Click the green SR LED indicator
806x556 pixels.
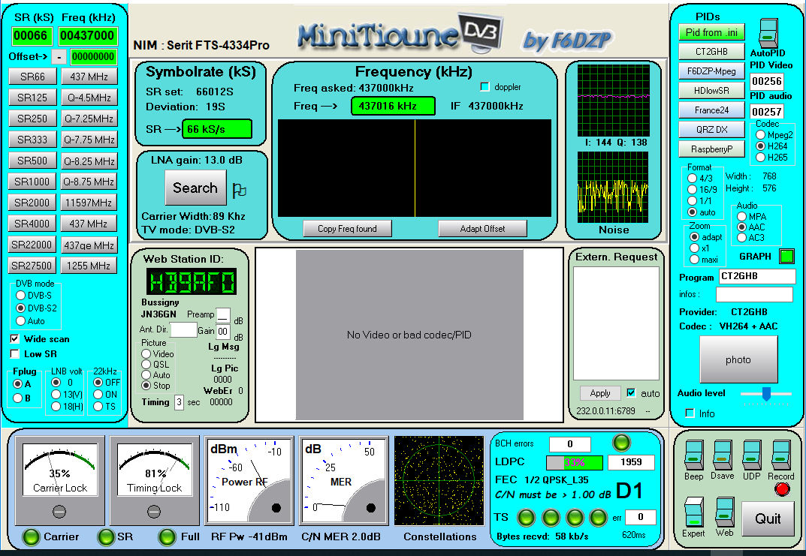[106, 537]
